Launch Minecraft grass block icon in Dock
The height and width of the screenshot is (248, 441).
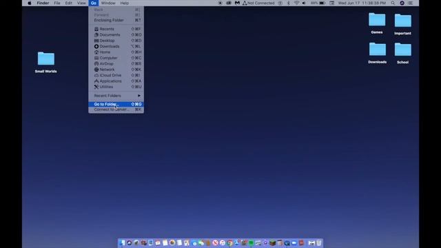[273, 242]
